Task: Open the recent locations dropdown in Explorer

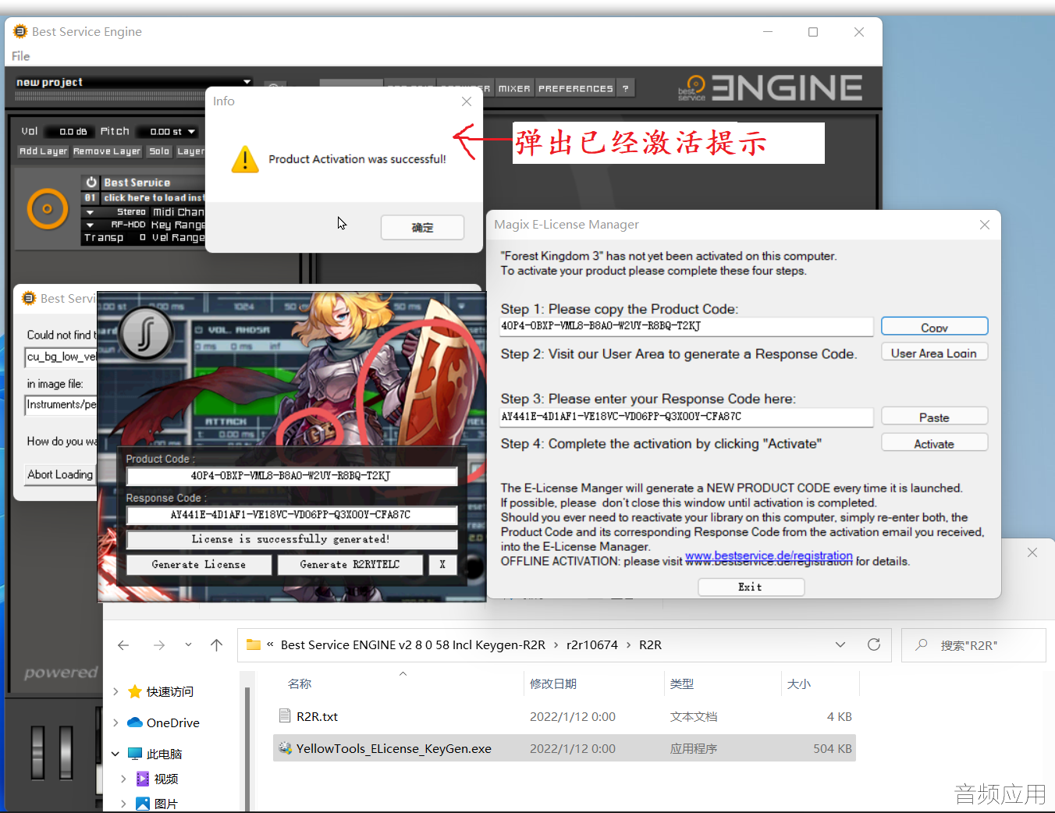Action: coord(188,645)
